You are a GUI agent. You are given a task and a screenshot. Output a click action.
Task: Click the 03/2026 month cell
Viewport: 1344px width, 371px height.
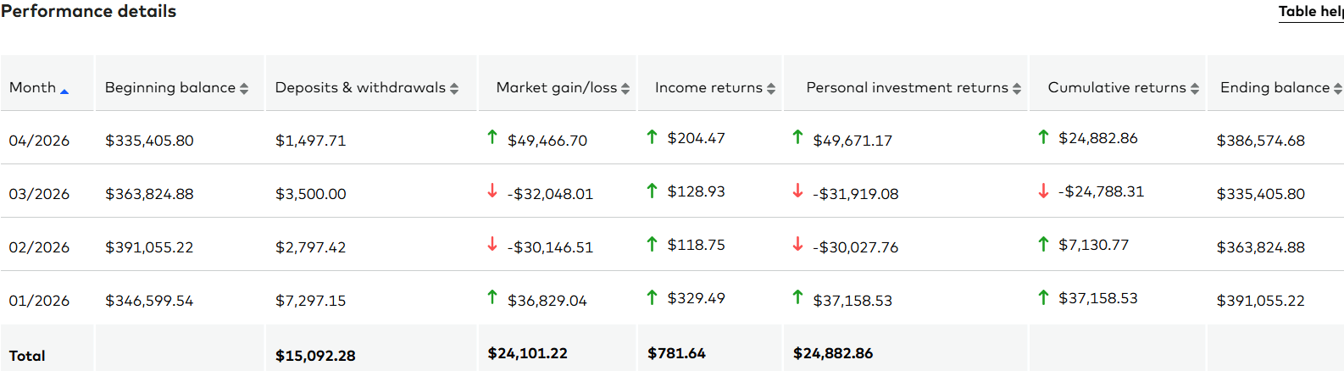point(39,194)
